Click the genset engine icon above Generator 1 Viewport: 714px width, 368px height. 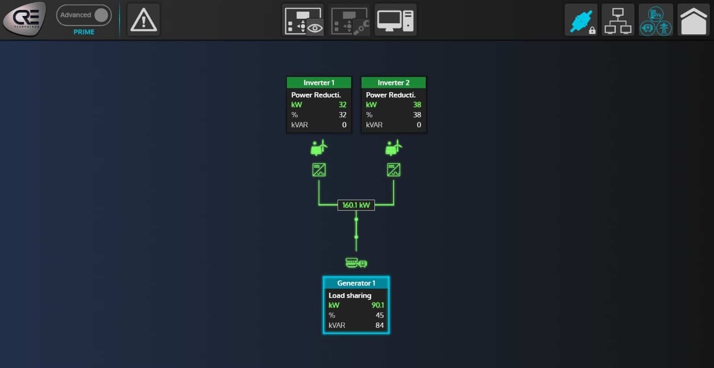tap(356, 263)
